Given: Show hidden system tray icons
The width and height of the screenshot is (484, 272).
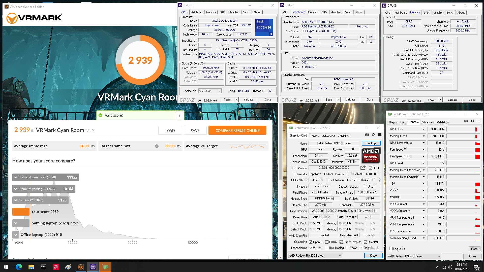Looking at the screenshot, I should pos(438,267).
